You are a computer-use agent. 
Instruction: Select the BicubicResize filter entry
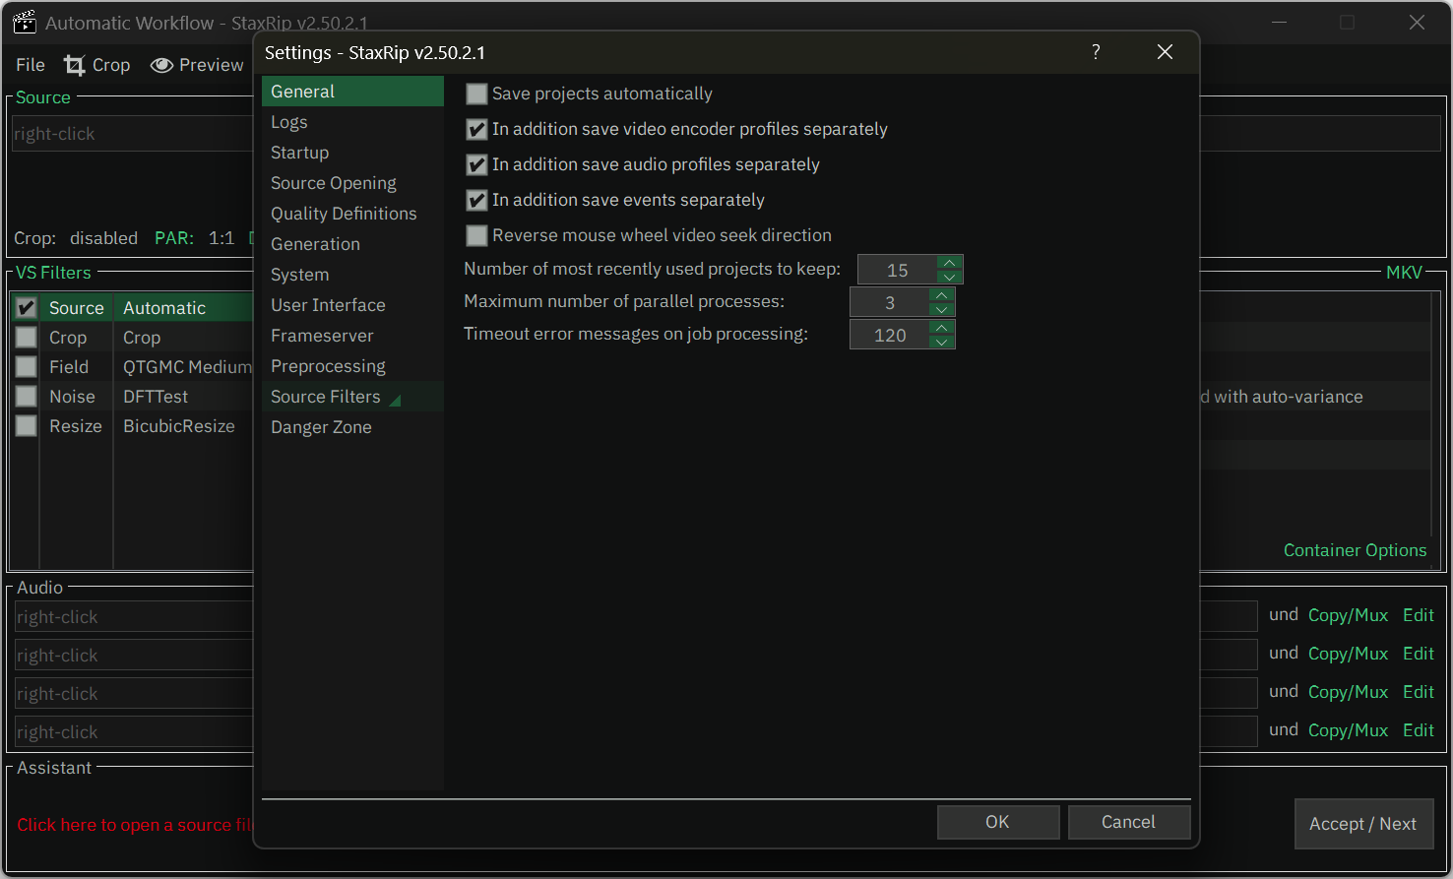coord(179,426)
